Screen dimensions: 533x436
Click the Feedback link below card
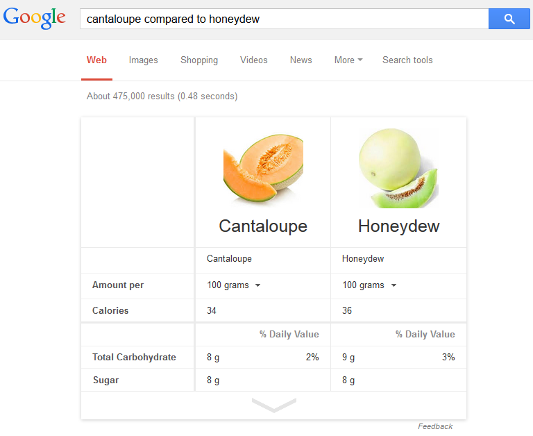pos(435,426)
